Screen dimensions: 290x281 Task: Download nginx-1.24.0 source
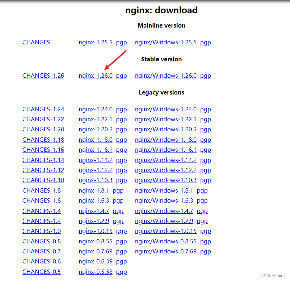coord(95,109)
